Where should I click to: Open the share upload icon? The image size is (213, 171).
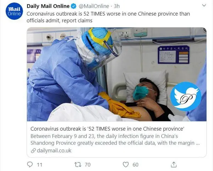click(x=174, y=165)
